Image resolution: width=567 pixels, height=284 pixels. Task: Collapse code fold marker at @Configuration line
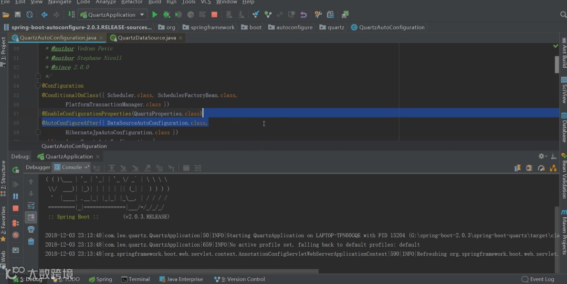pos(38,86)
